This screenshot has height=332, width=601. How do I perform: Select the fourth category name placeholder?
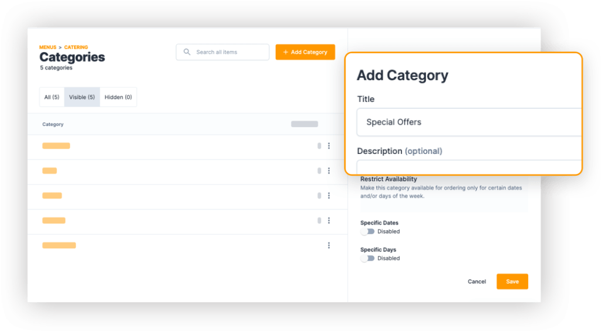pos(53,220)
